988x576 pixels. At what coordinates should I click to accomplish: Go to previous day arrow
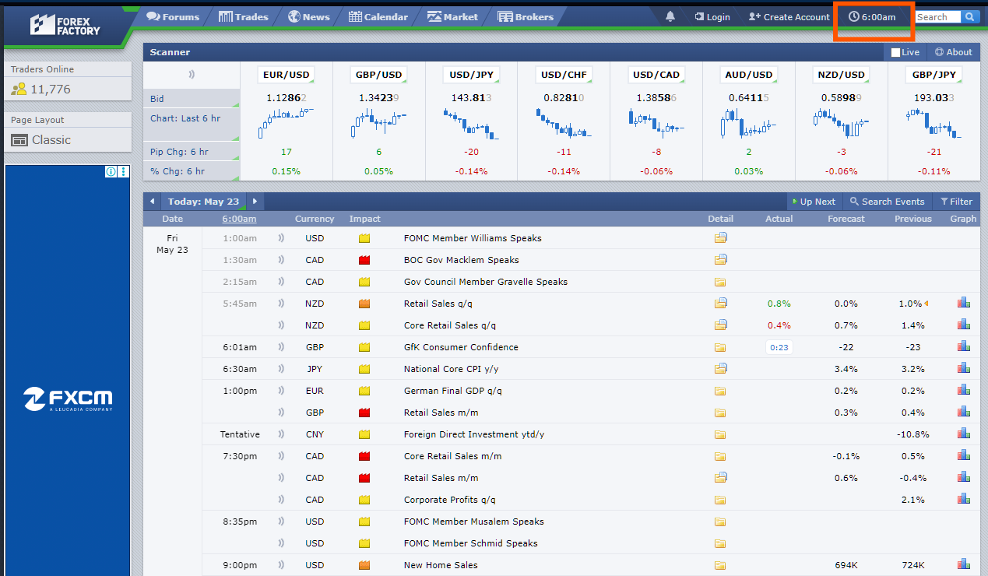[x=152, y=202]
